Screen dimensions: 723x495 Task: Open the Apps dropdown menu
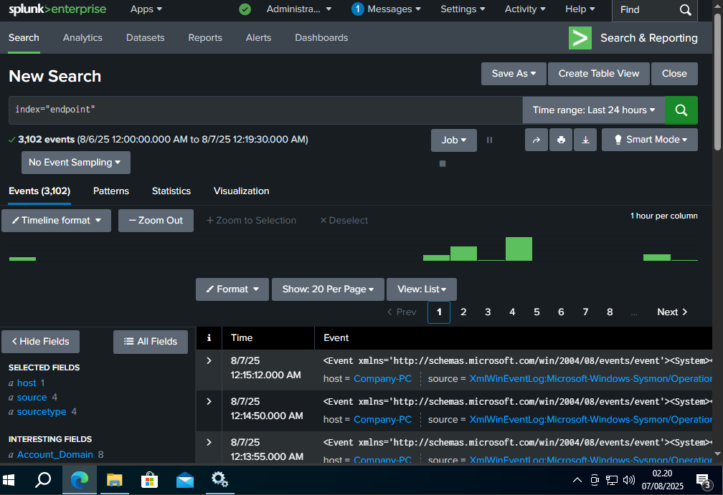click(146, 9)
